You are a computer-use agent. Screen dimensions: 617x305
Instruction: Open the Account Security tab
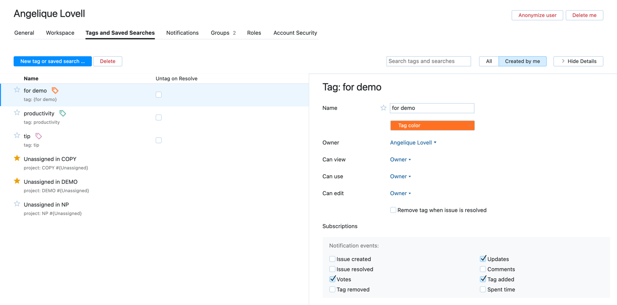295,33
